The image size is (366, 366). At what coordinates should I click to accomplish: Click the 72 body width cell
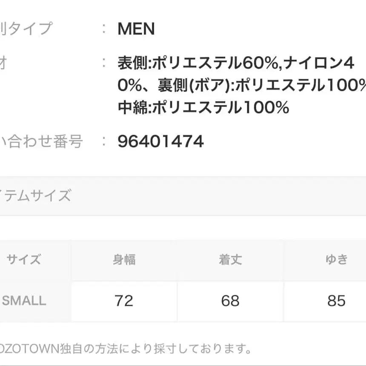[x=124, y=301]
